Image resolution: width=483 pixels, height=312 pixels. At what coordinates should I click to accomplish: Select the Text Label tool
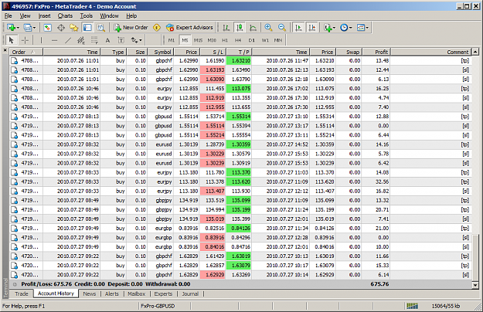coord(121,40)
